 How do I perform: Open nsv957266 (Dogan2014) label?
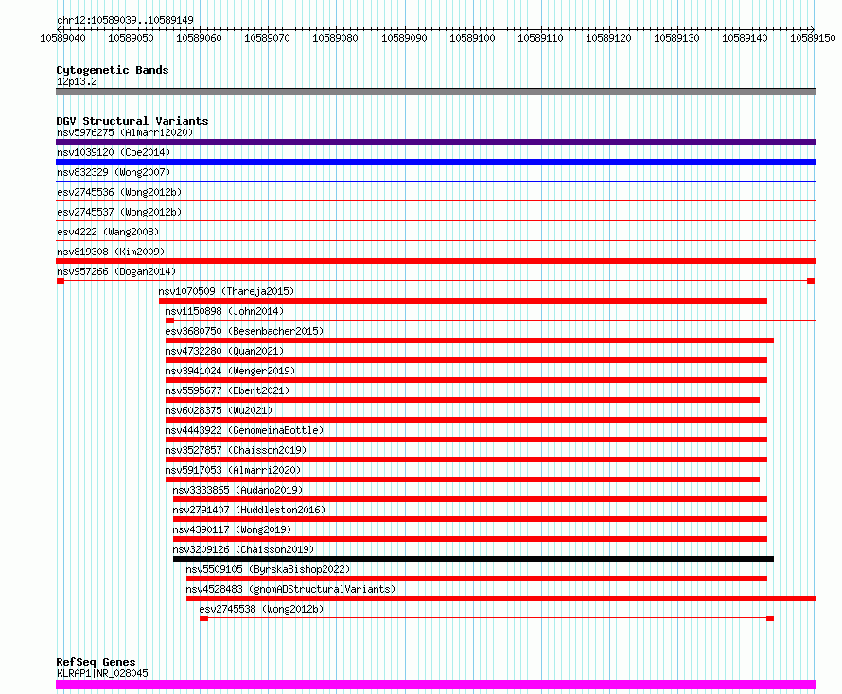coord(116,271)
